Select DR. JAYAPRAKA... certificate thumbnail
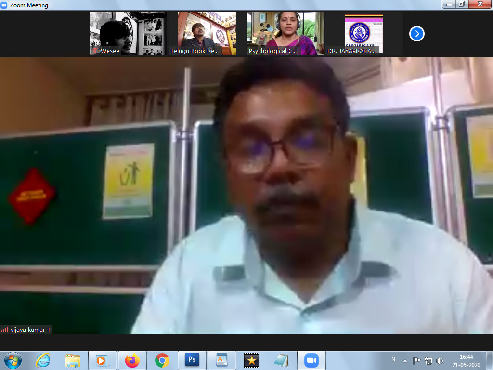Image resolution: width=493 pixels, height=370 pixels. point(364,34)
